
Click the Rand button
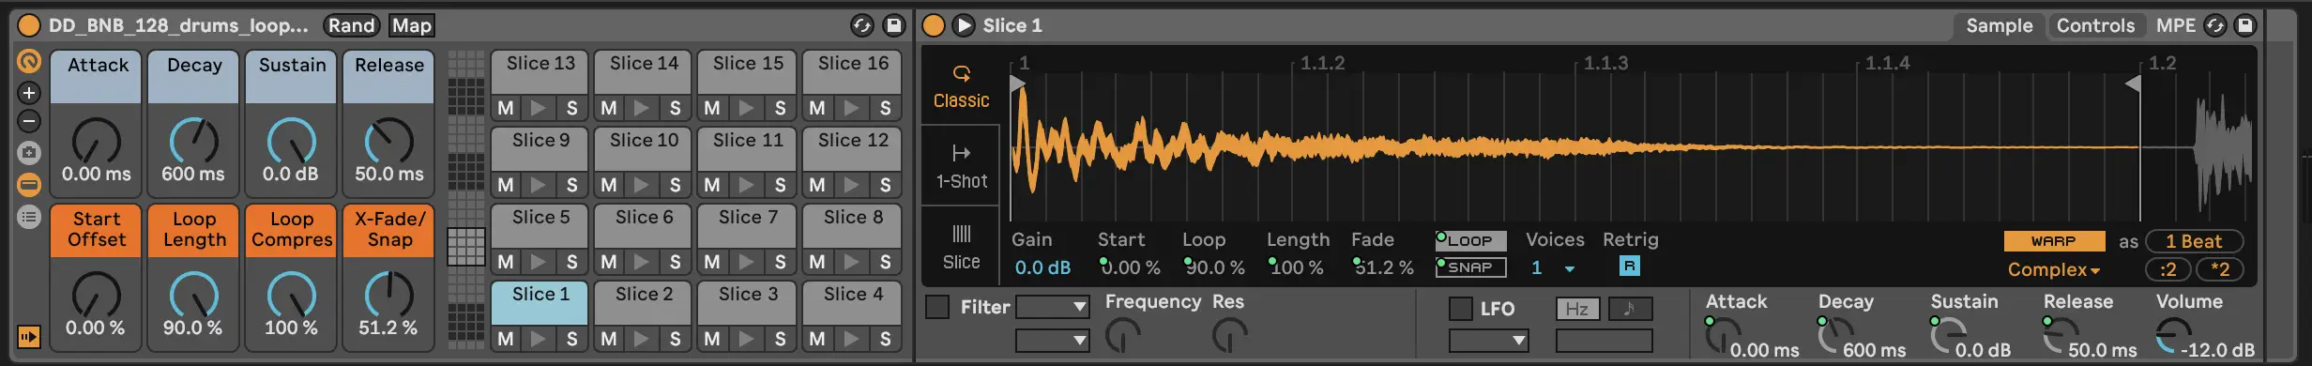(352, 25)
